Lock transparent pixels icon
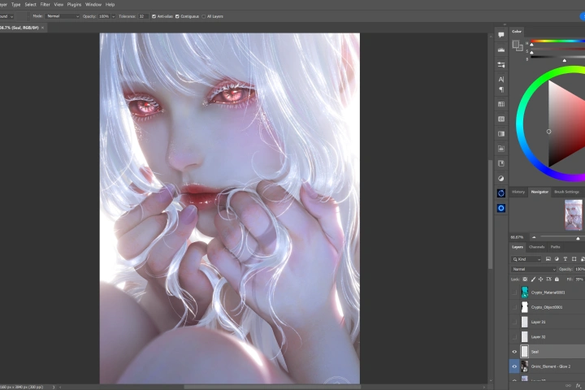585x390 pixels. click(x=525, y=279)
